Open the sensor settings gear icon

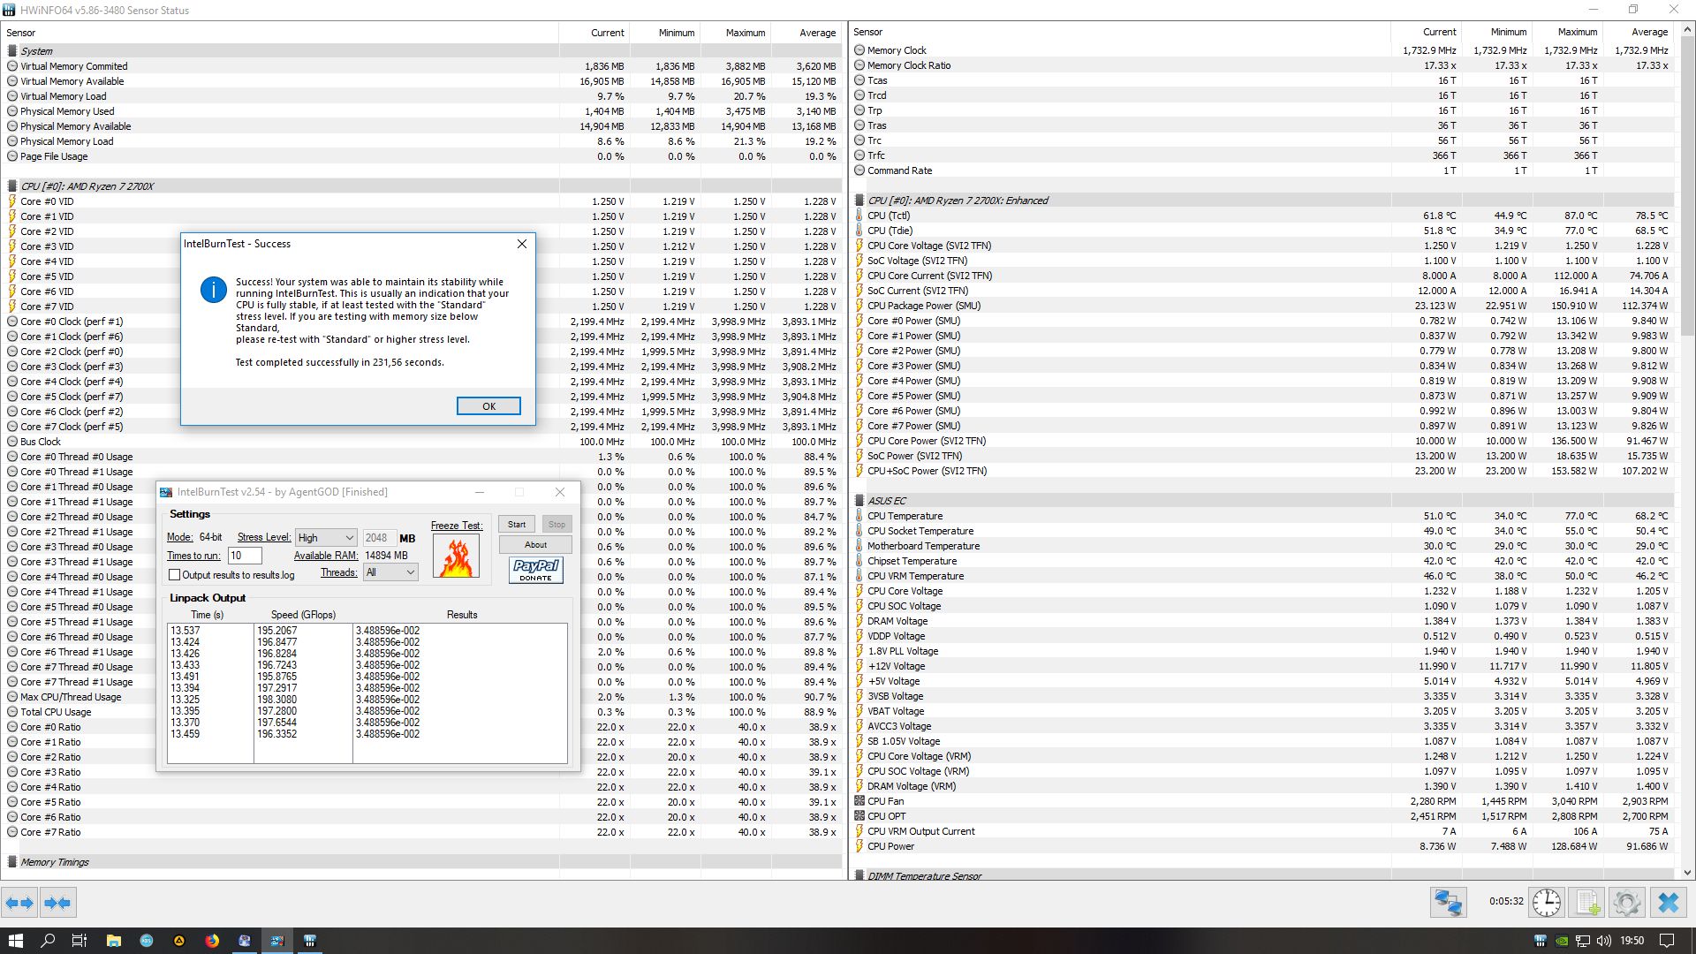[1626, 903]
